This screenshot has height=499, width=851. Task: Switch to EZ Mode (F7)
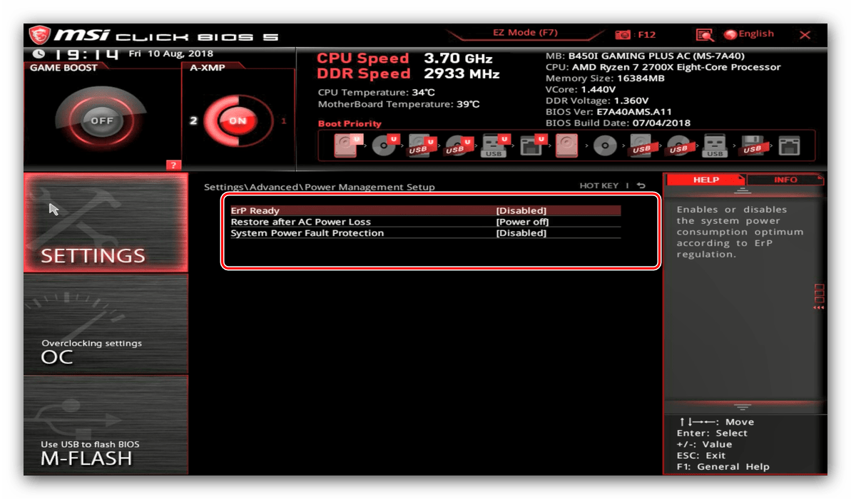click(x=525, y=33)
